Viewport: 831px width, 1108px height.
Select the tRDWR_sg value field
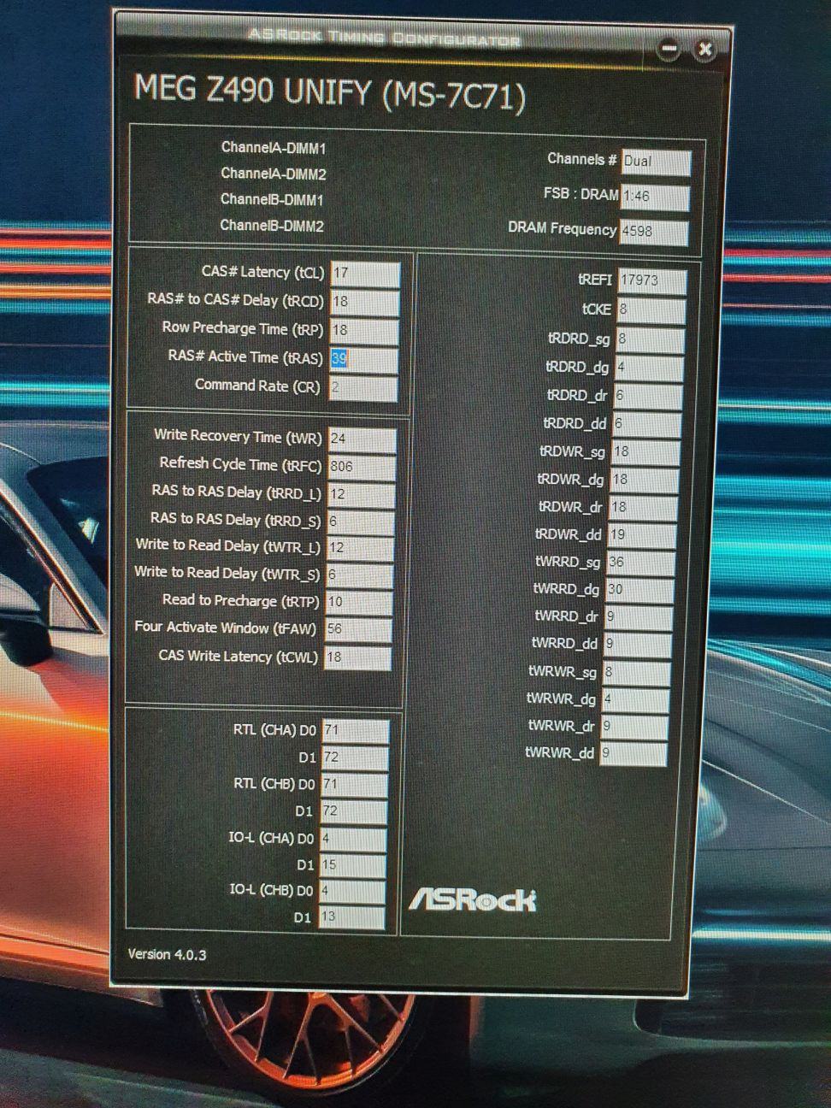tap(646, 451)
